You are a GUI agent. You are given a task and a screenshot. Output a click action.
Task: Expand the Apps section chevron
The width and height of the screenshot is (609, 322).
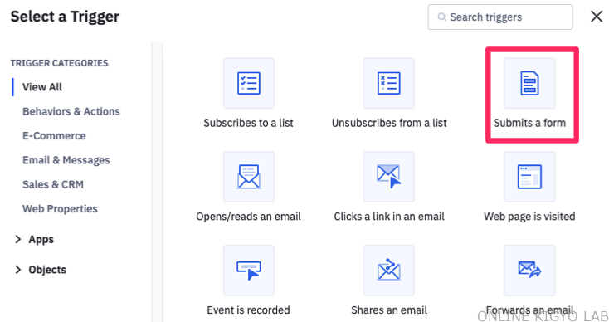pyautogui.click(x=17, y=239)
